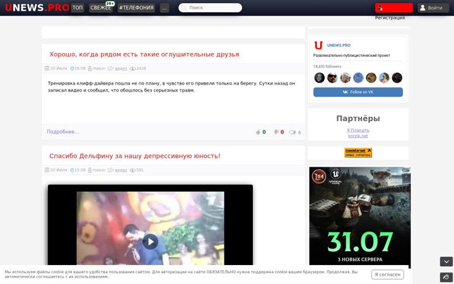454x284 pixels.
Task: Open article Спасибо Дельфину за нашу депрессивную юность
Action: (x=135, y=156)
